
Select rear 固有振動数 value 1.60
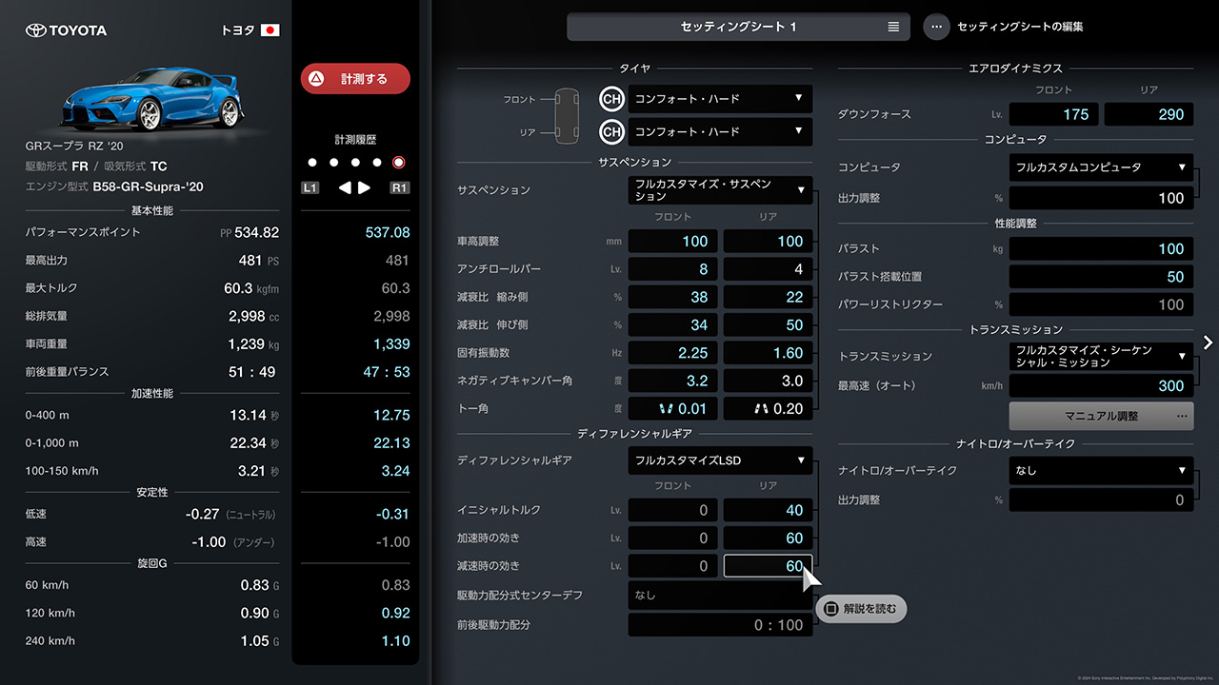pyautogui.click(x=768, y=353)
